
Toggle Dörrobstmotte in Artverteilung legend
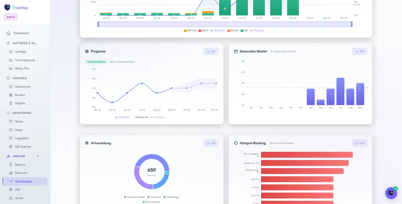[x=151, y=202]
